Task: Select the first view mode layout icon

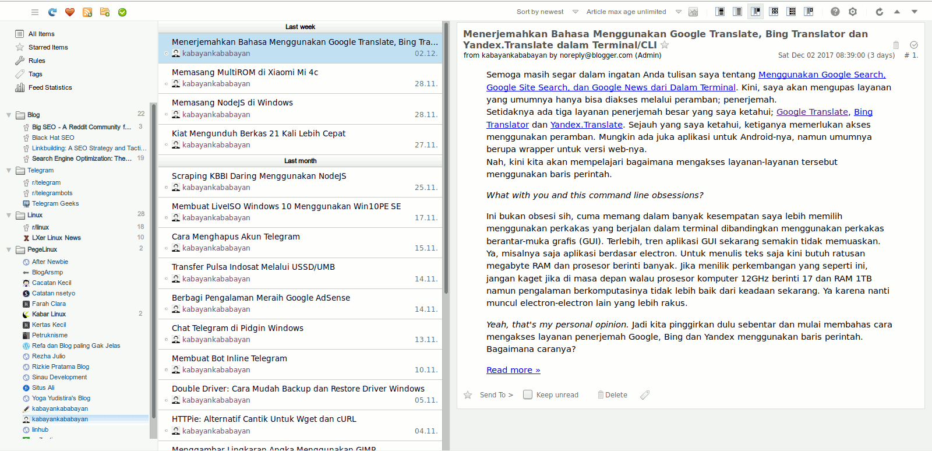Action: pyautogui.click(x=720, y=12)
